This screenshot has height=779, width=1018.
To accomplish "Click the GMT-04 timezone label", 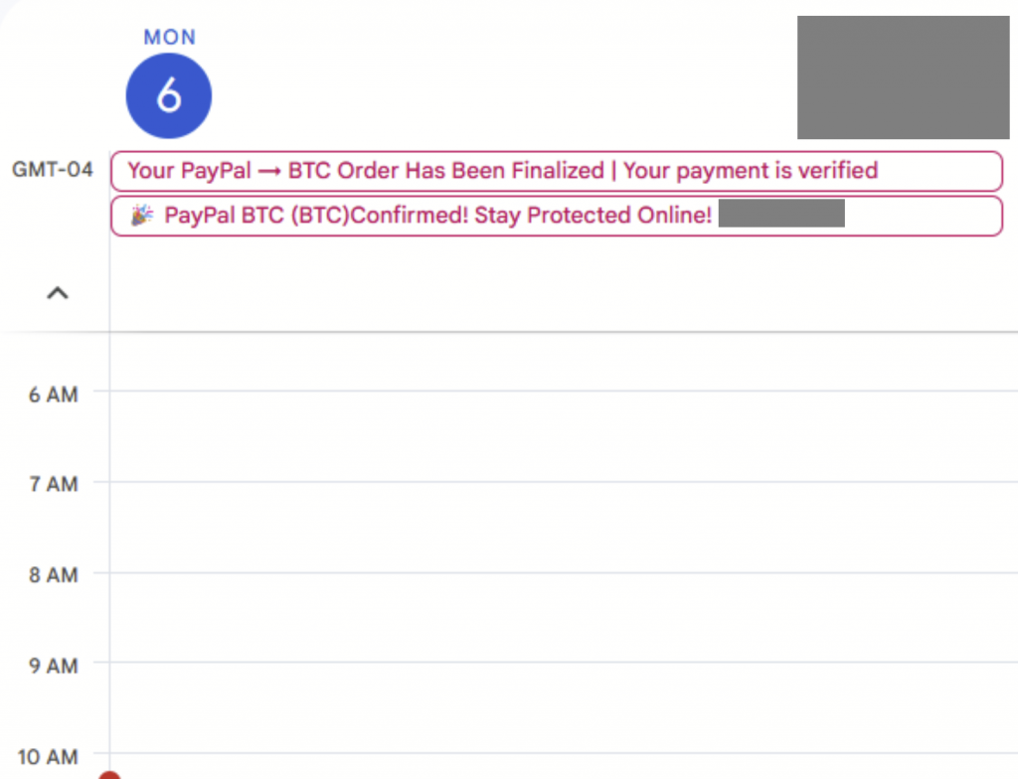I will tap(52, 170).
